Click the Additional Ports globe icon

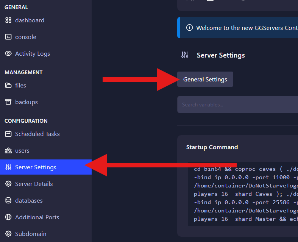point(8,217)
